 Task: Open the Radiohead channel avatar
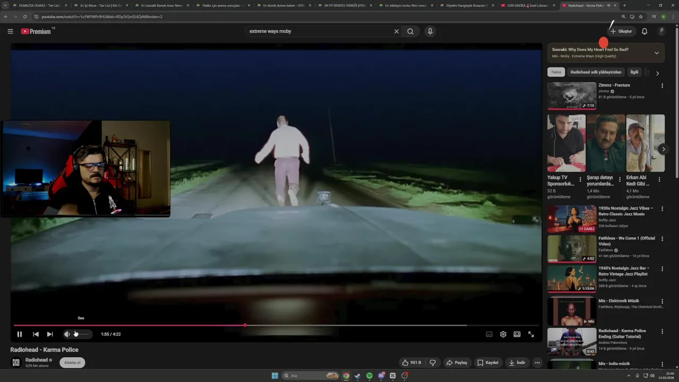click(x=16, y=362)
